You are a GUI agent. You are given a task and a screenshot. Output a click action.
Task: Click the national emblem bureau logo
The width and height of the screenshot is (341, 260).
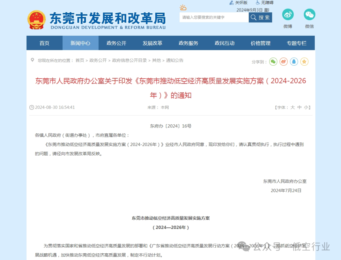click(x=36, y=20)
